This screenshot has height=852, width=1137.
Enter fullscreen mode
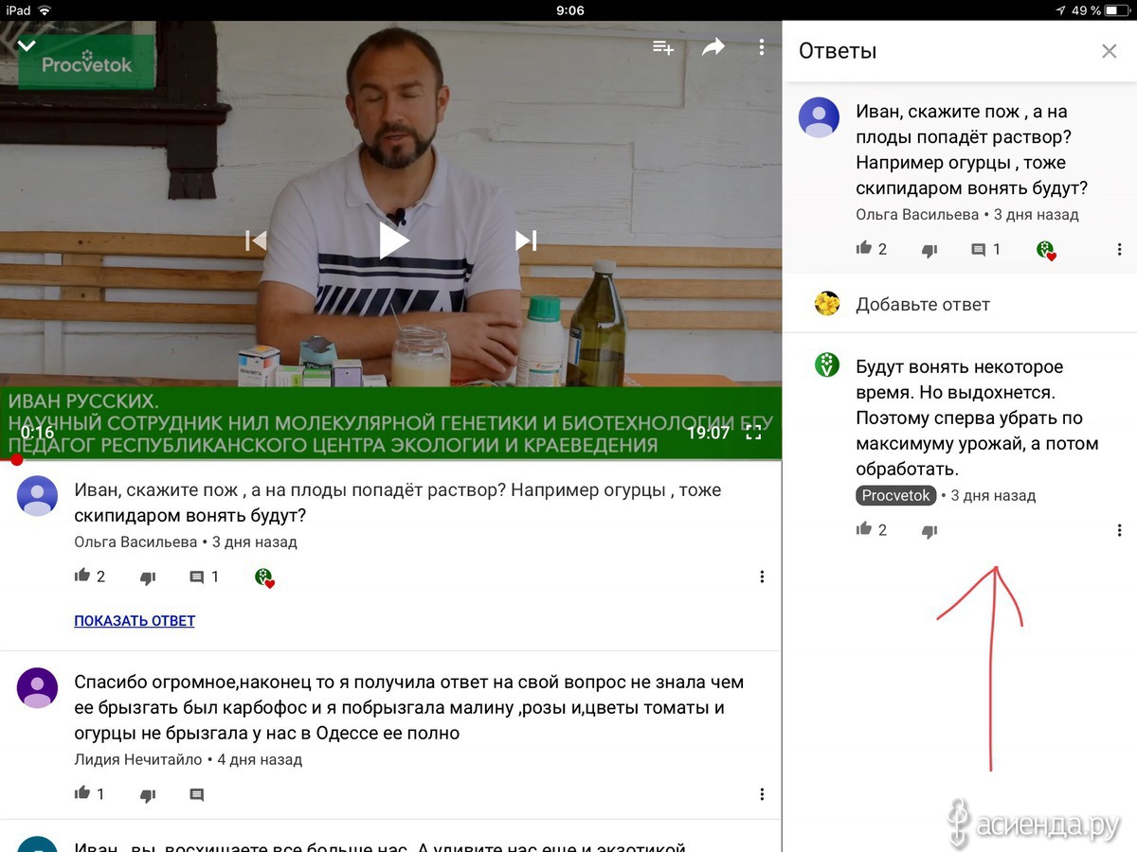point(753,433)
